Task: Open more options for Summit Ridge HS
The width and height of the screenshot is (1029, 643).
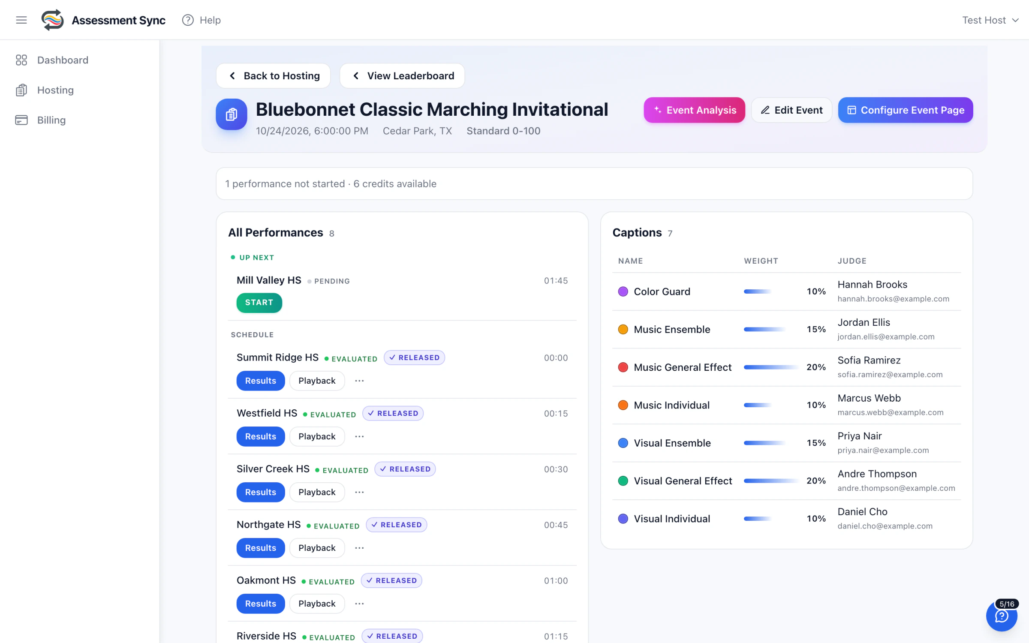Action: pyautogui.click(x=359, y=381)
